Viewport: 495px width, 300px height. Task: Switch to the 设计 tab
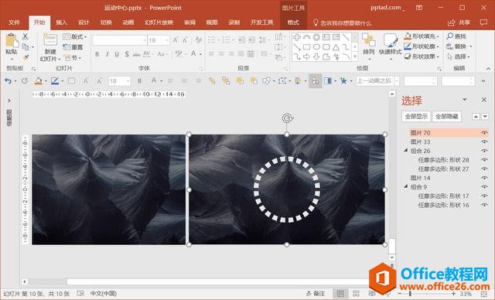(x=84, y=22)
